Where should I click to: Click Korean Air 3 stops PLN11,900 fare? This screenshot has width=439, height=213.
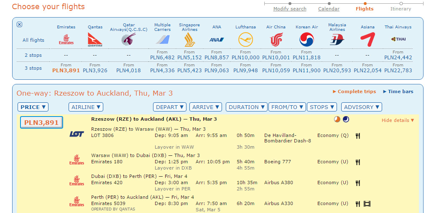coord(306,71)
